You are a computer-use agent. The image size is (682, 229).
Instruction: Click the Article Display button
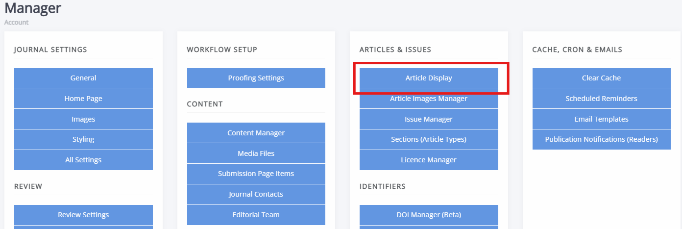click(429, 78)
